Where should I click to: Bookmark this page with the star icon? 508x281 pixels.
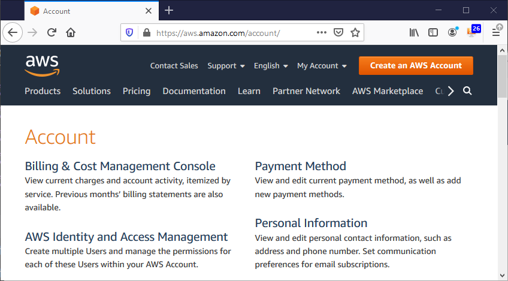(x=355, y=33)
